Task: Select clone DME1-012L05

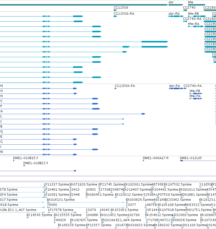Action: click(x=191, y=158)
